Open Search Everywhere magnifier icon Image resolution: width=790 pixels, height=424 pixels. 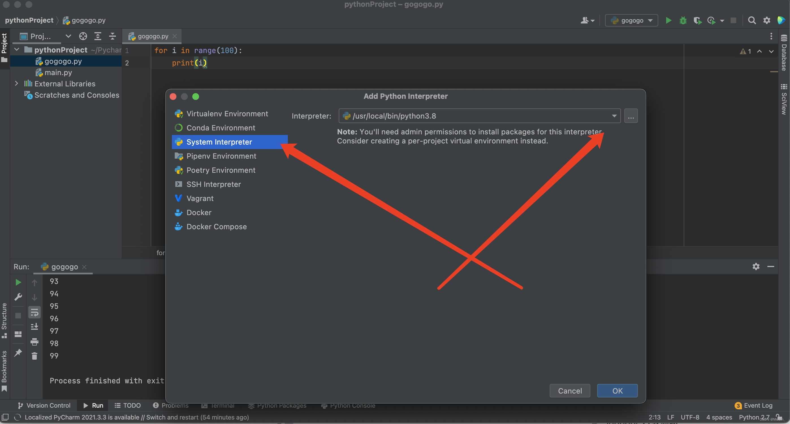[x=752, y=21]
